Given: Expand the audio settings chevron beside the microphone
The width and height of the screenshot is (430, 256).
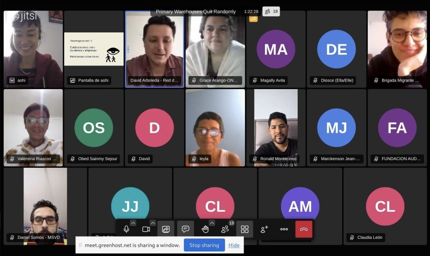Looking at the screenshot, I should coord(133,223).
